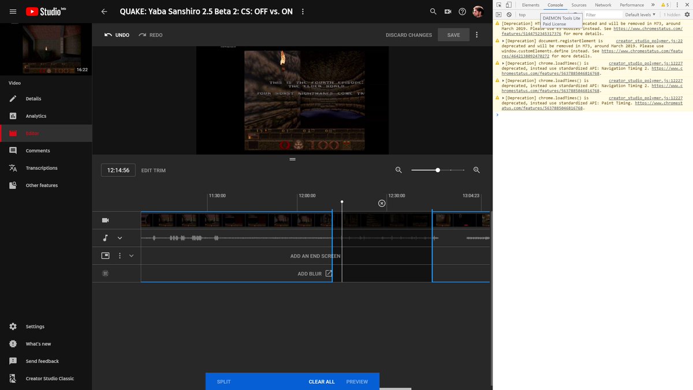The image size is (693, 390).
Task: Click ADD BLUR
Action: (x=315, y=273)
